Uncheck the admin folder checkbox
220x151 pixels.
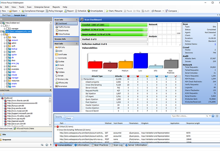click(7, 43)
